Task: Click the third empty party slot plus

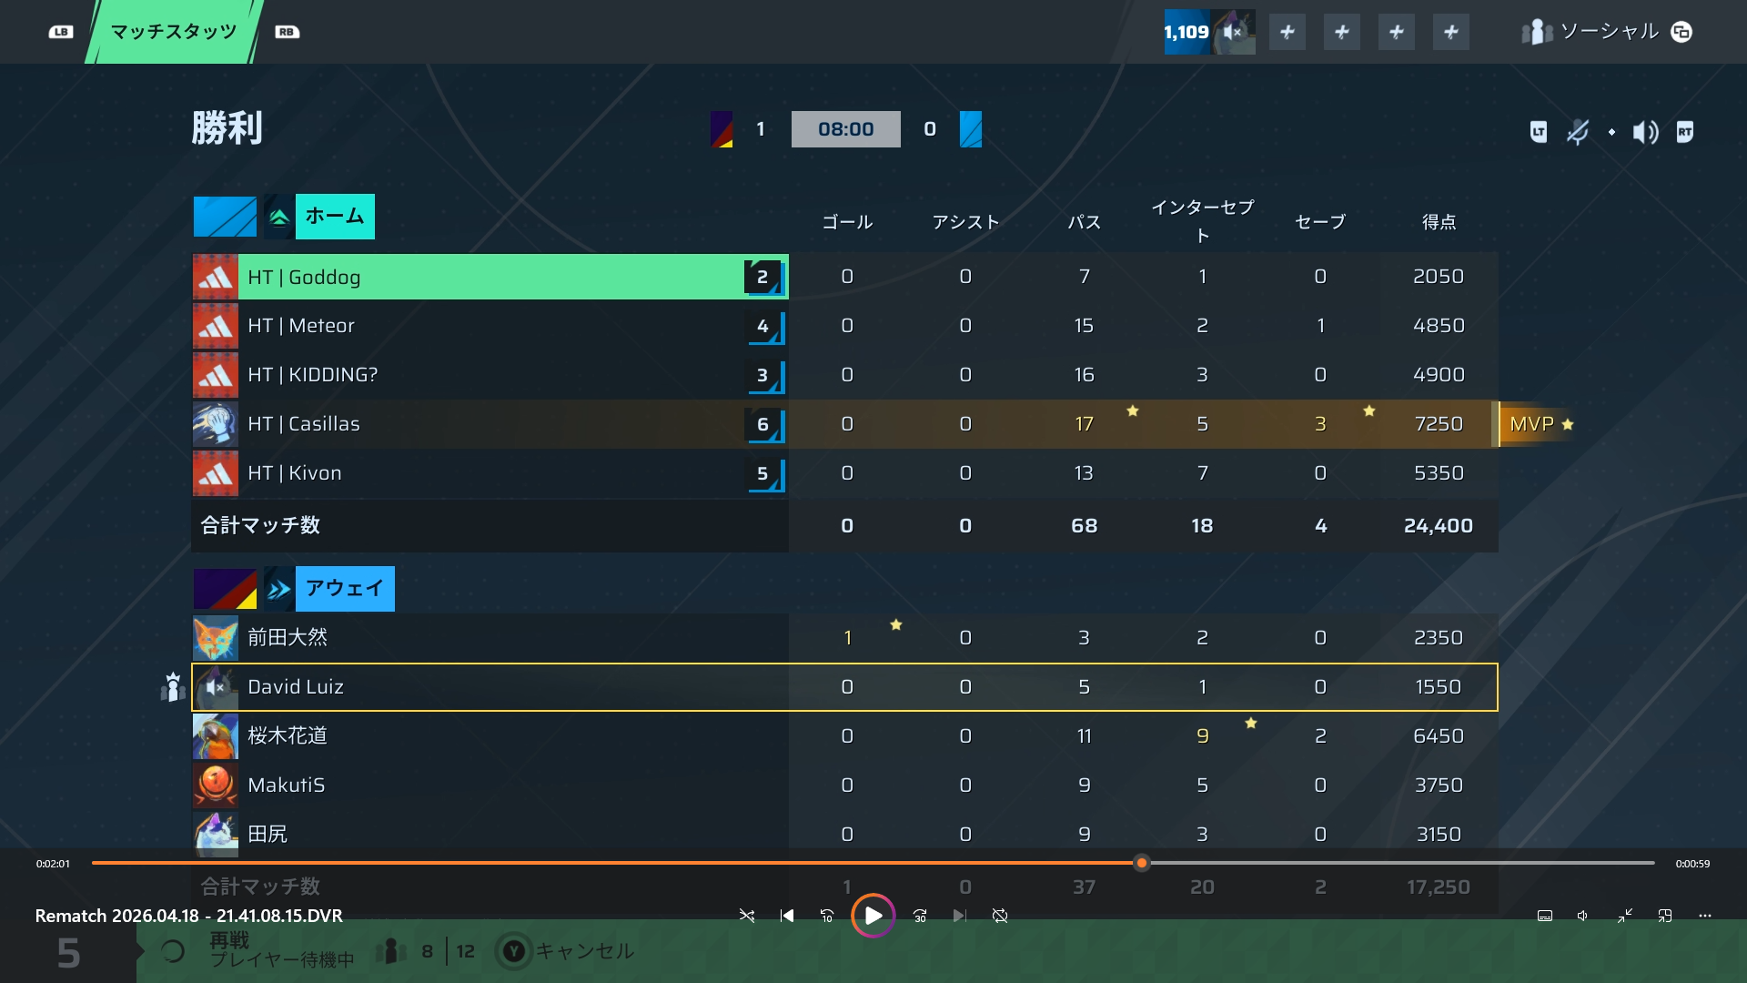Action: (x=1397, y=32)
